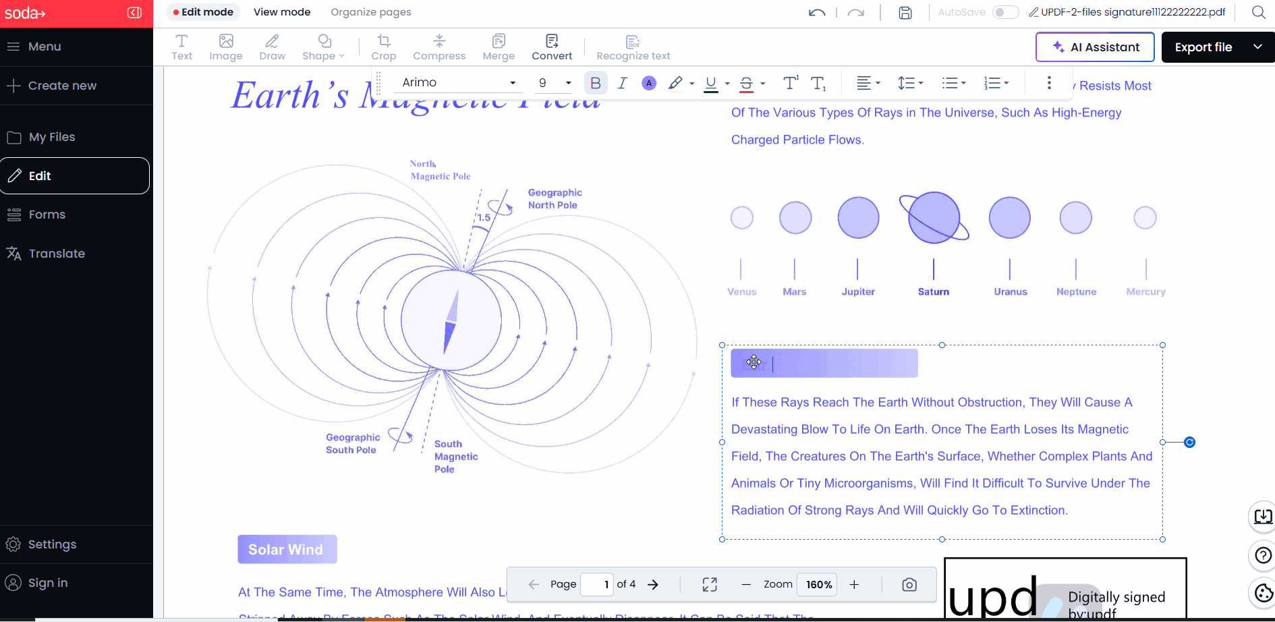
Task: Expand strikethrough color options
Action: (x=762, y=83)
